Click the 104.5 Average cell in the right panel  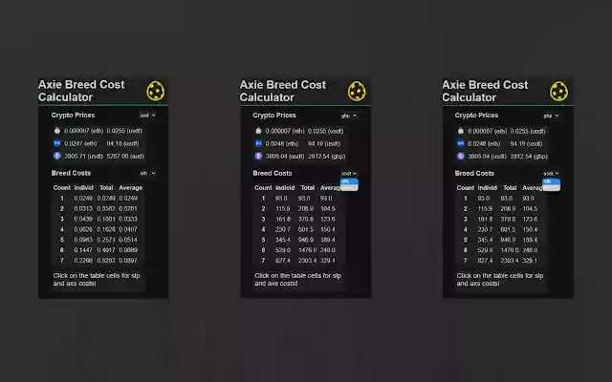pyautogui.click(x=530, y=208)
